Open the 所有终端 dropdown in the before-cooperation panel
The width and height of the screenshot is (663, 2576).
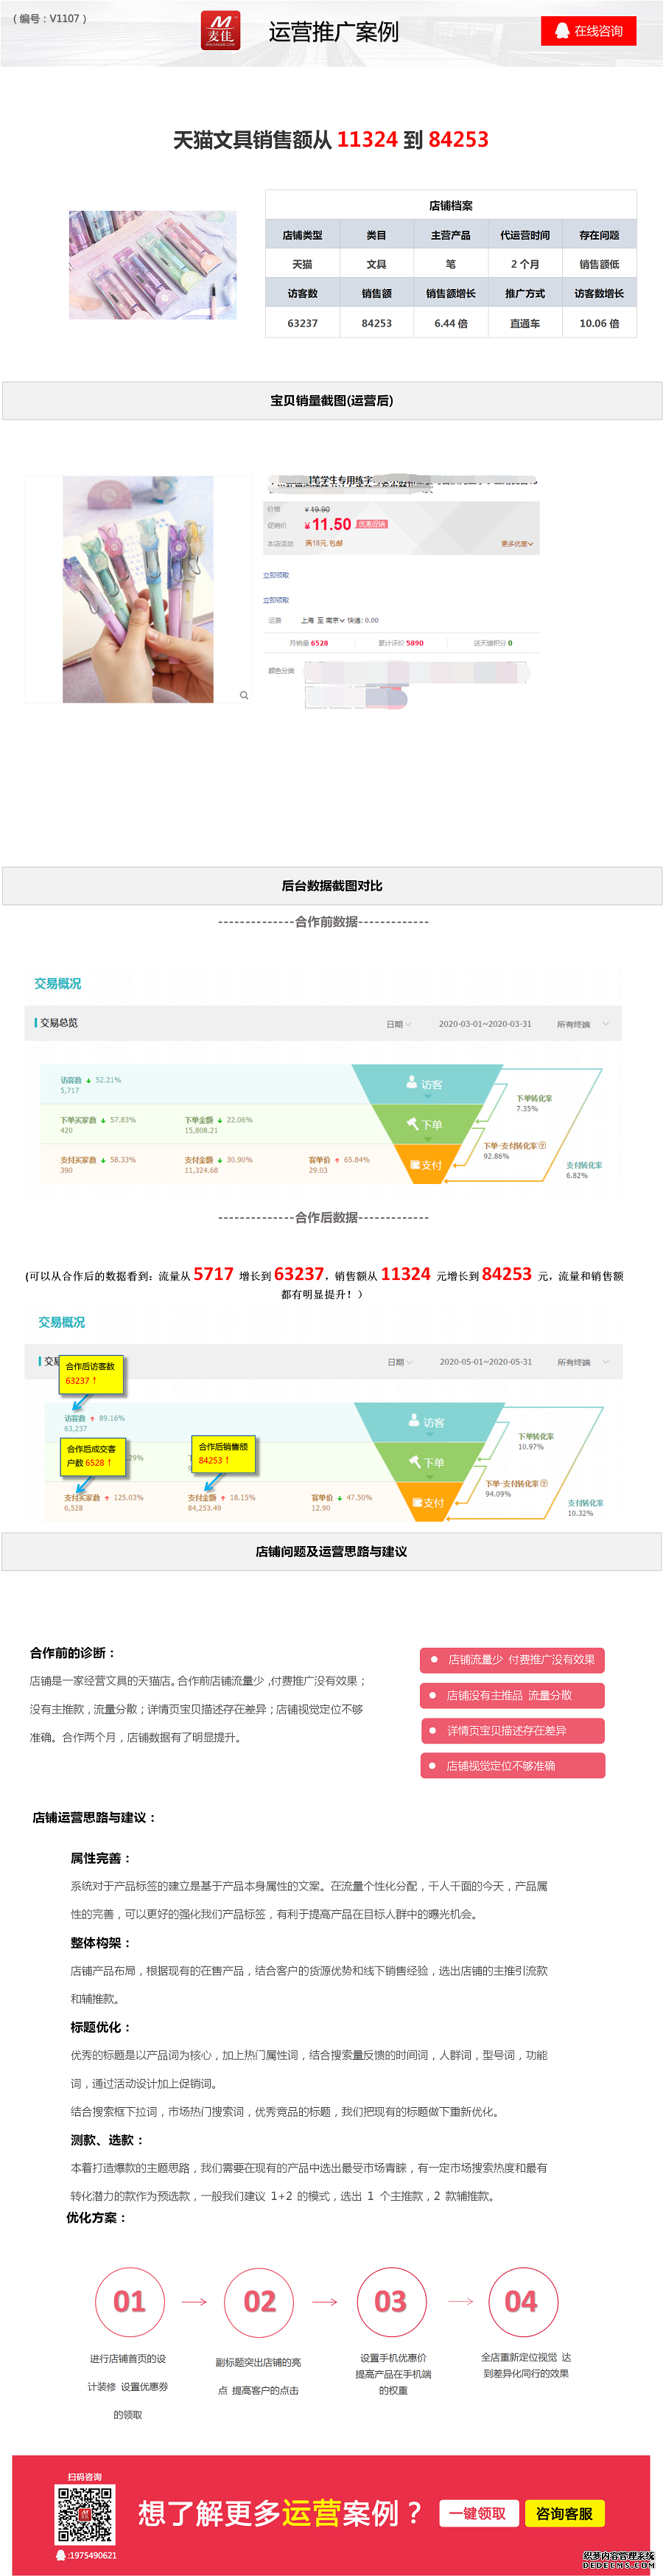point(582,1024)
